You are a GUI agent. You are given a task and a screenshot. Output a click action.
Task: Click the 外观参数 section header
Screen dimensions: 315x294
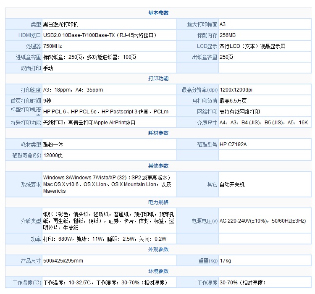(158, 249)
